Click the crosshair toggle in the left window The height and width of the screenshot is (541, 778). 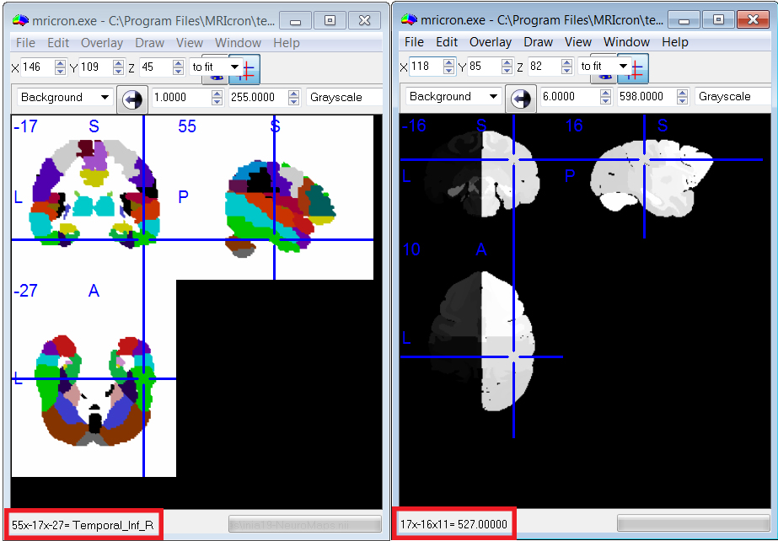pos(250,69)
